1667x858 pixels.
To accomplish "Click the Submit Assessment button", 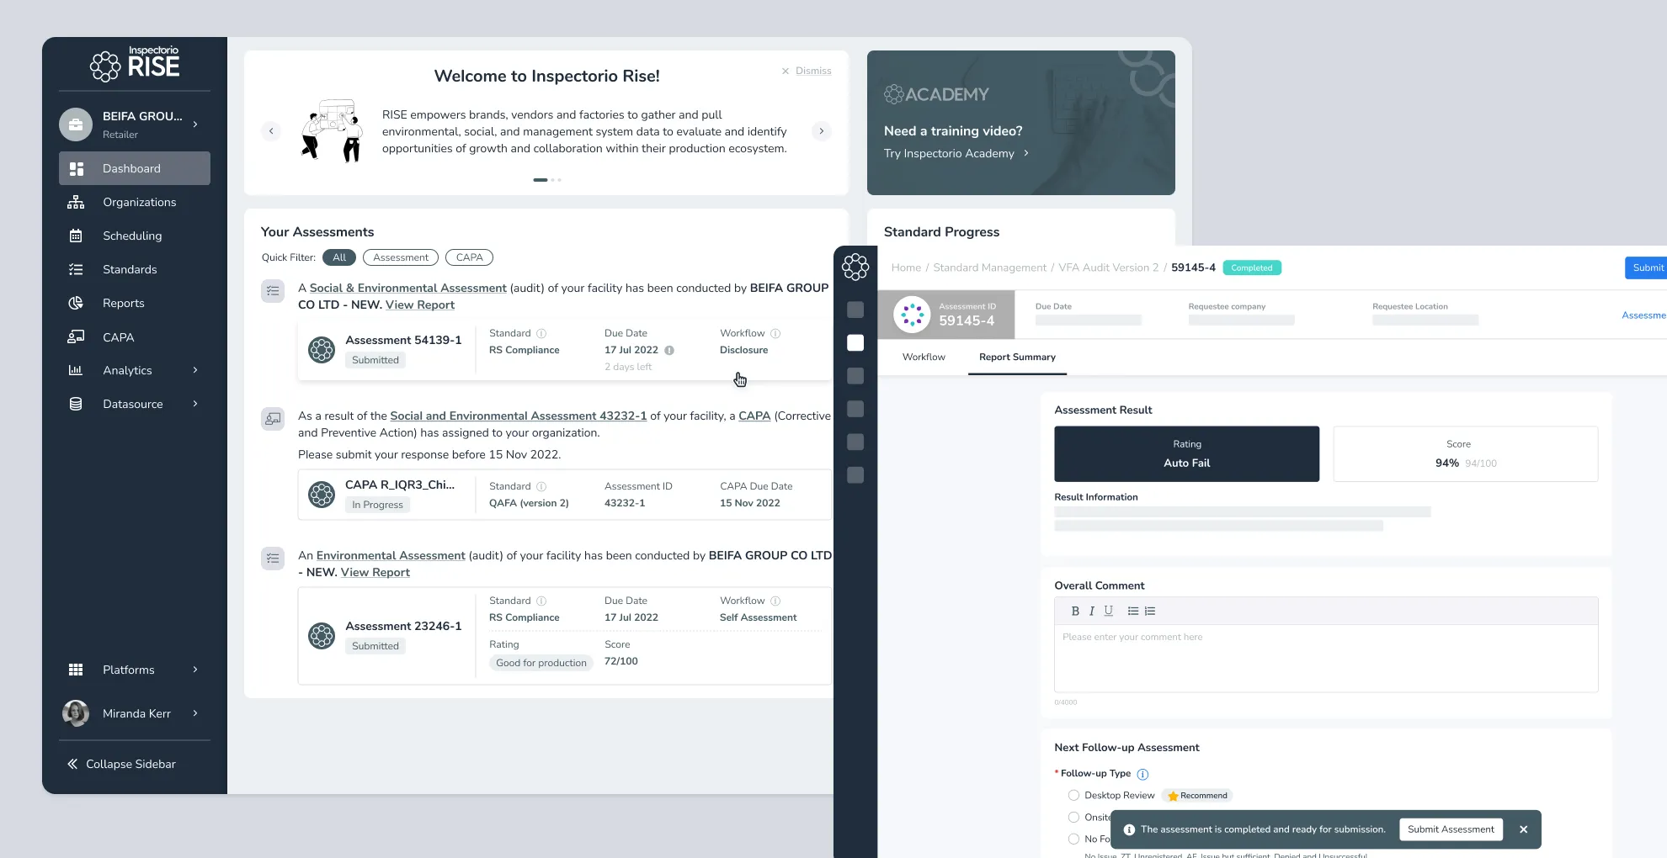I will (1451, 829).
